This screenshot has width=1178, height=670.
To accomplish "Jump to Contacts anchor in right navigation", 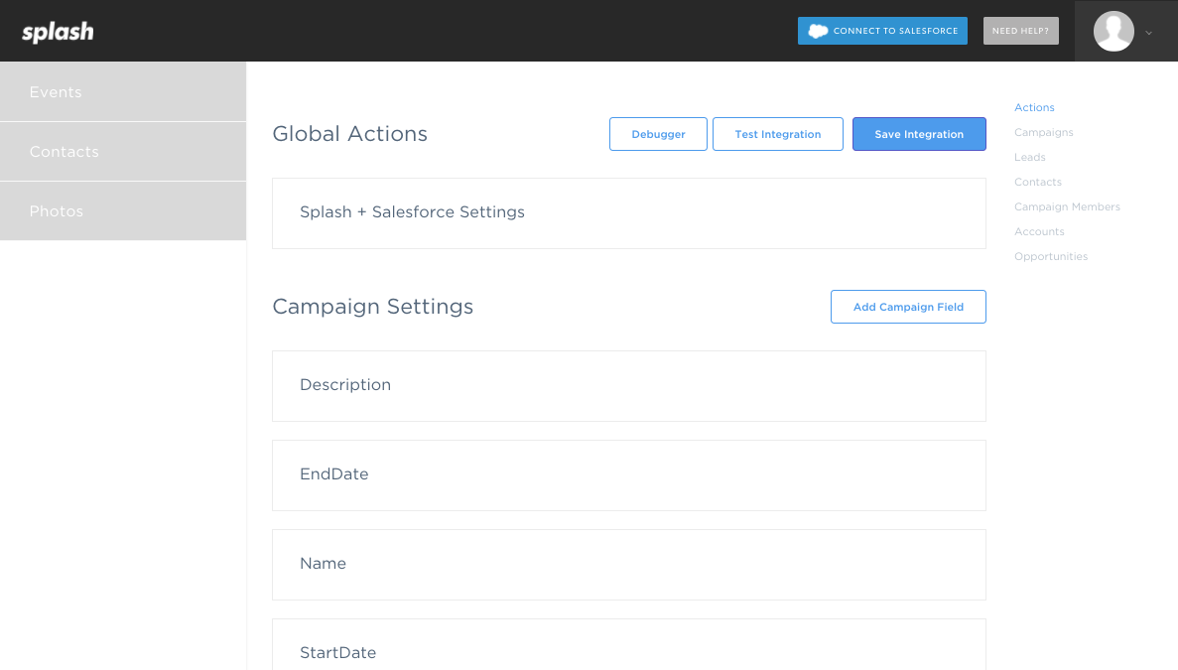I will 1038,182.
